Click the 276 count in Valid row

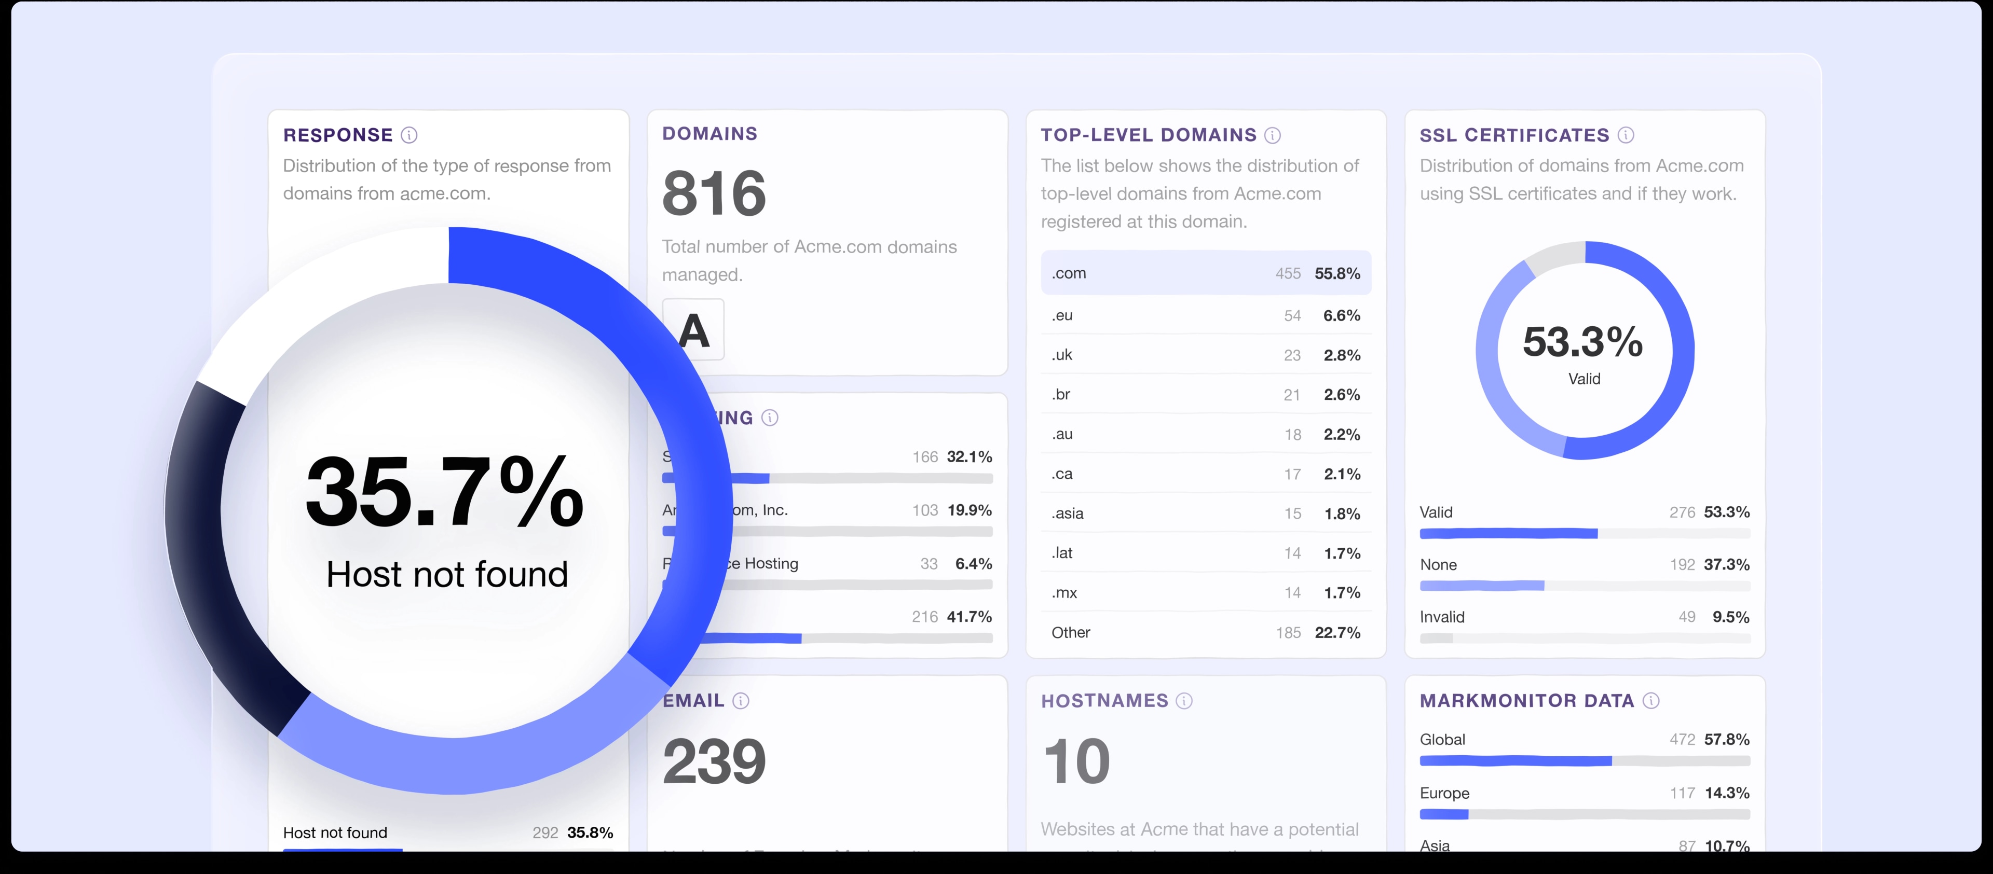[1682, 512]
